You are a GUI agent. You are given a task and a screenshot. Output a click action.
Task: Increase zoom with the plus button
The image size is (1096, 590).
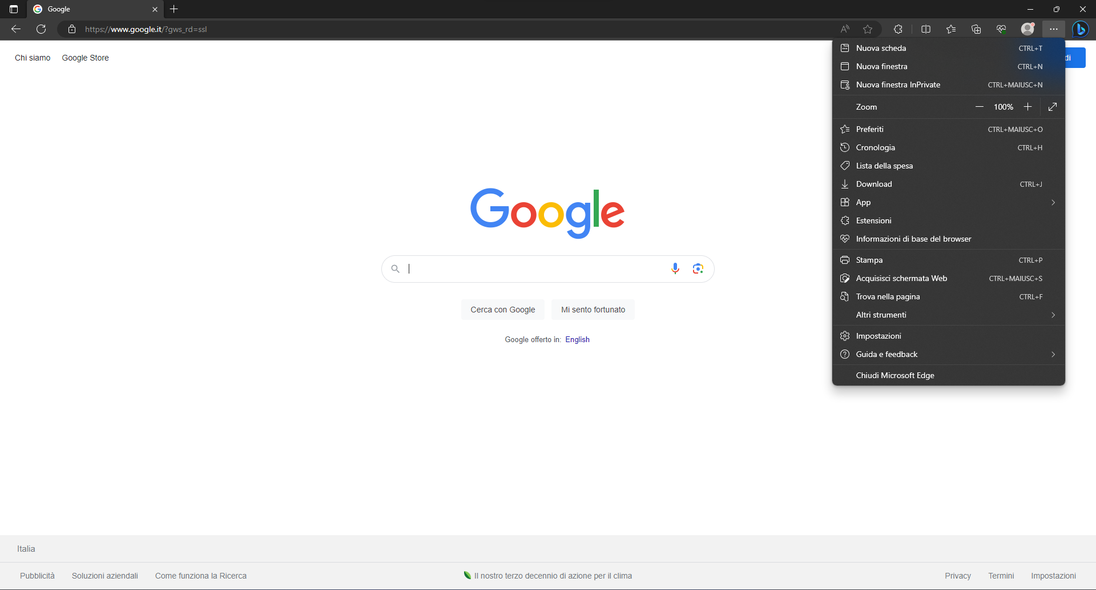click(x=1027, y=107)
